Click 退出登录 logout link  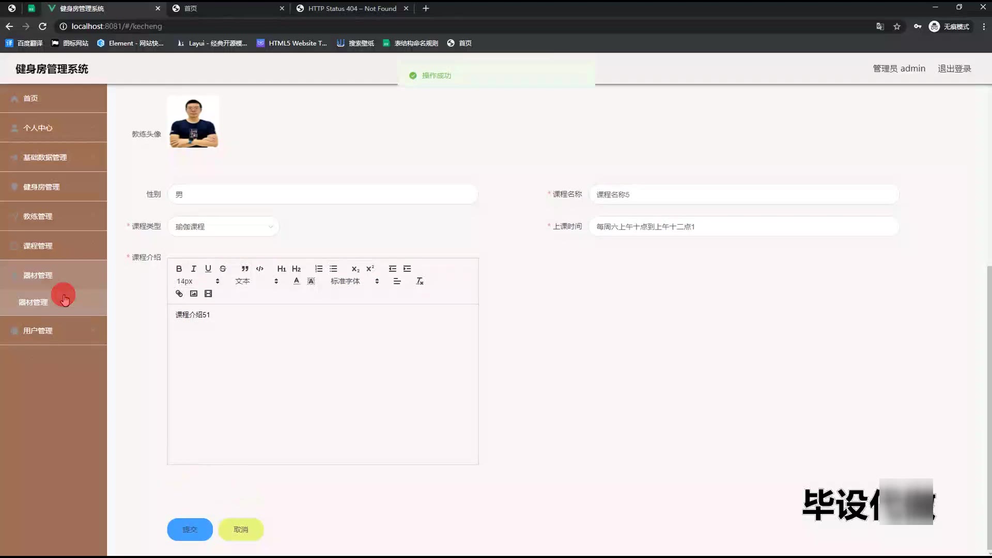tap(954, 69)
